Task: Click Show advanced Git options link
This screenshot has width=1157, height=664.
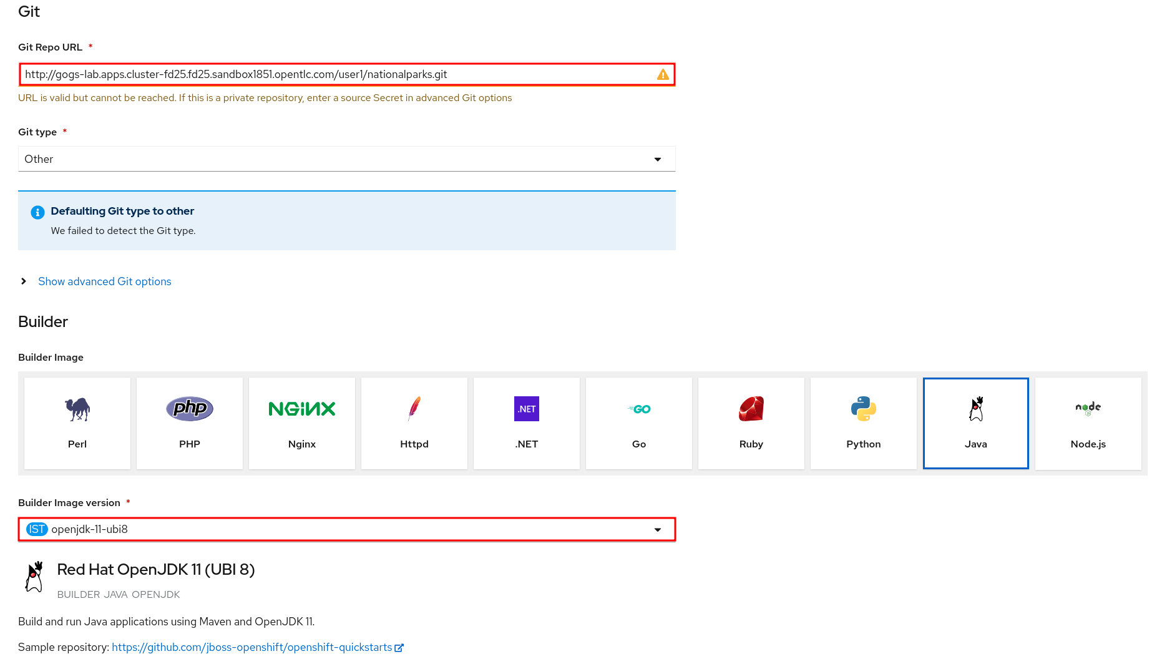Action: [x=105, y=281]
